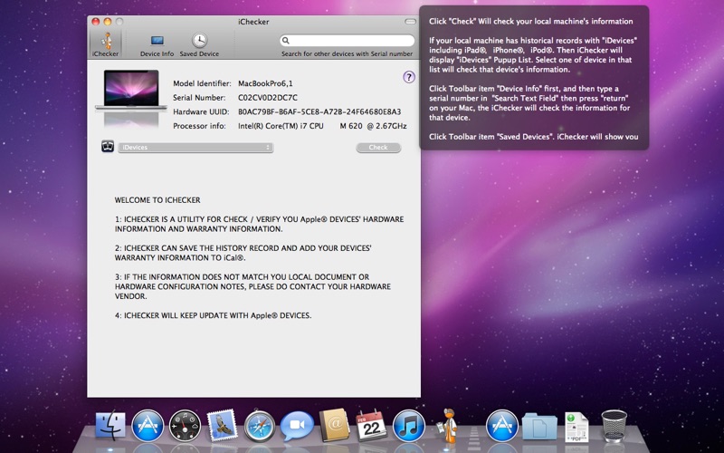
Task: Open Dashboard from the Dock
Action: [186, 426]
